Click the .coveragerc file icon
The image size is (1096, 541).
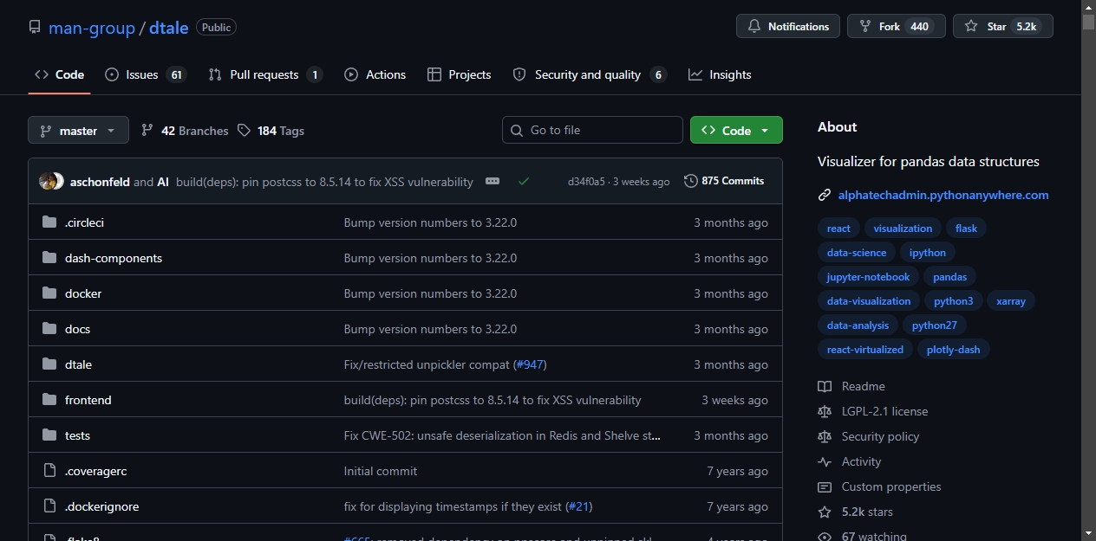pos(49,471)
